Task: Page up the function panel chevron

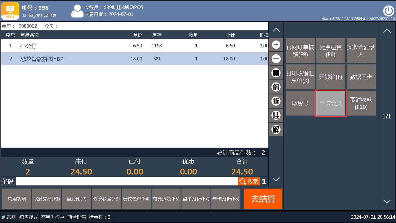Action: [x=387, y=31]
